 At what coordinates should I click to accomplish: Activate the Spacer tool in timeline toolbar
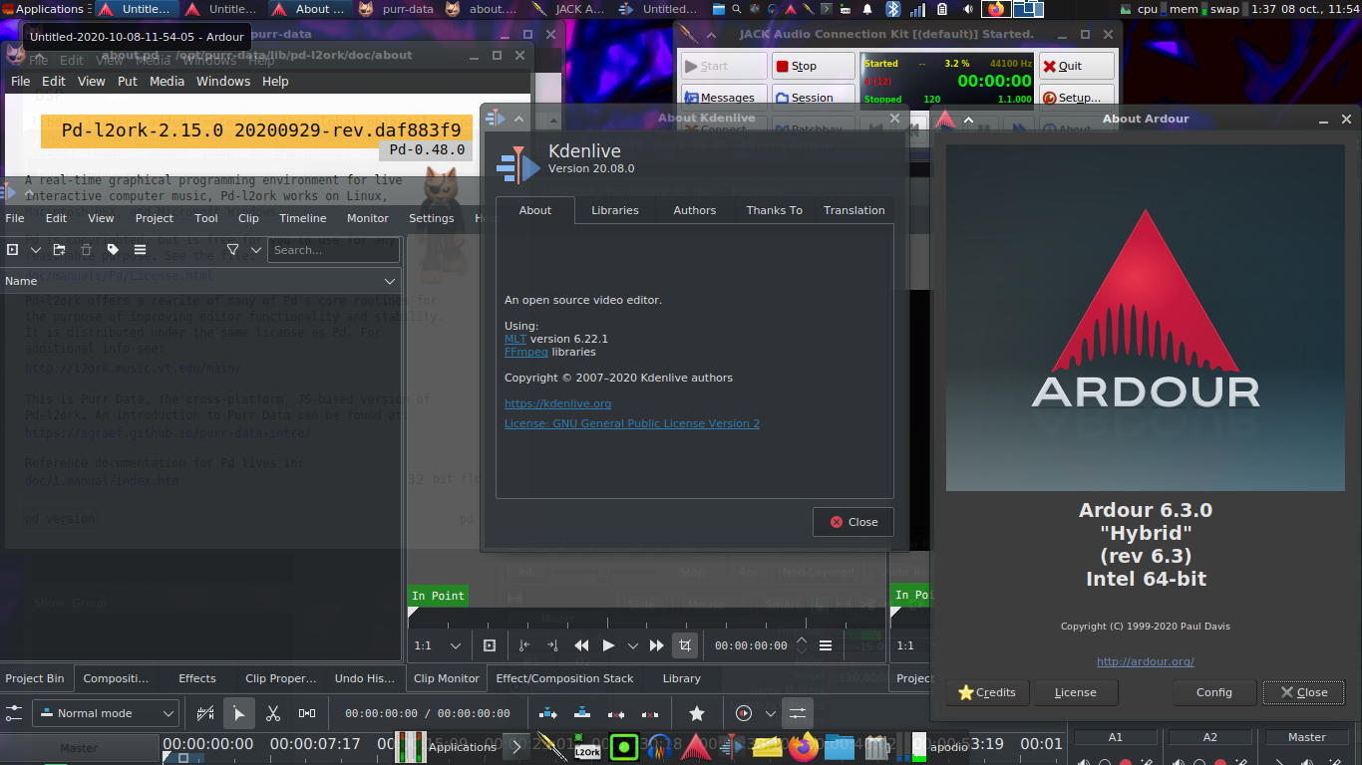(x=307, y=713)
